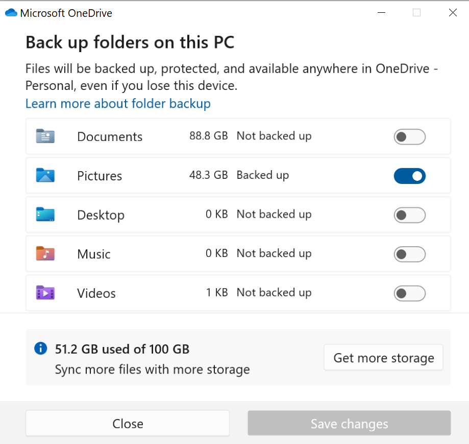Enable the Videos backup switch
This screenshot has height=444, width=469.
point(409,293)
